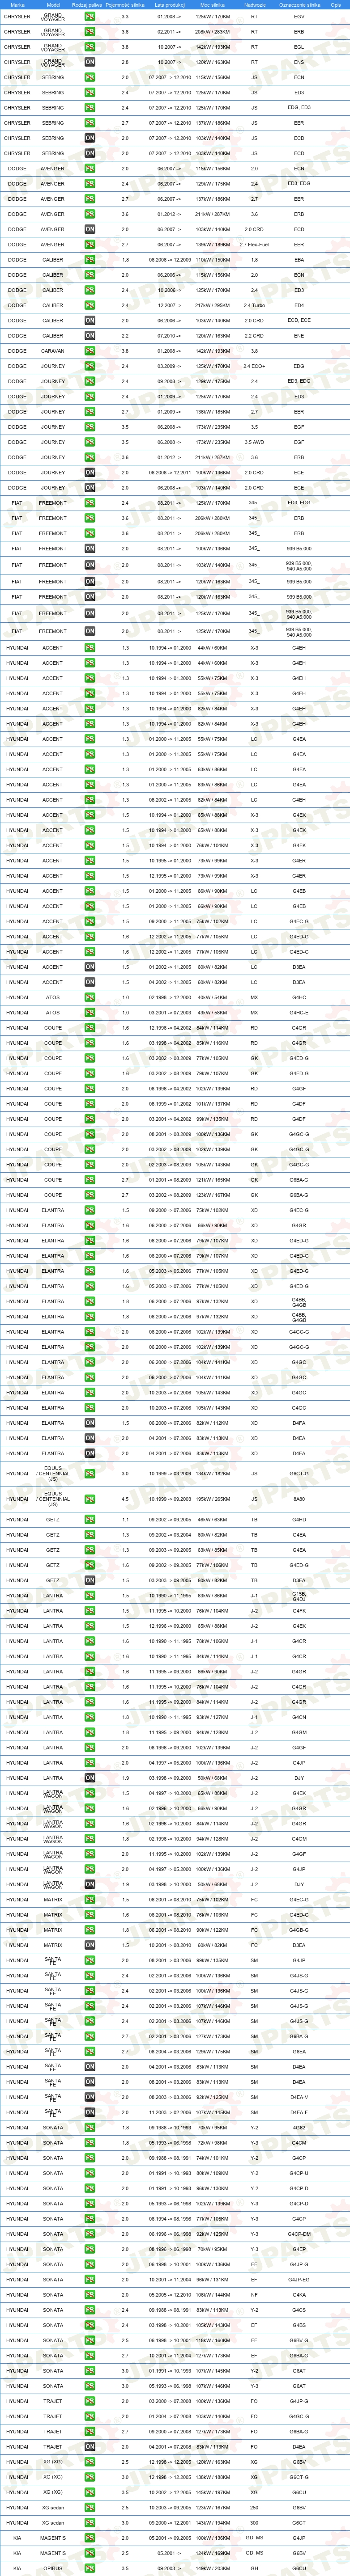Click fuel icon for Hyundai Sonata 1.8 4G62
This screenshot has height=2576, width=350.
click(x=90, y=2127)
